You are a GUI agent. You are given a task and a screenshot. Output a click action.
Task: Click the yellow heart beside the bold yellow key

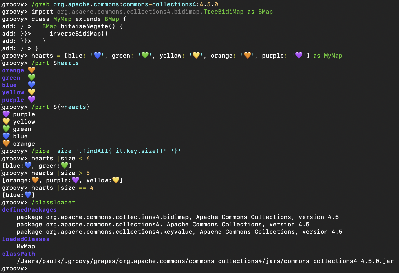[x=32, y=92]
